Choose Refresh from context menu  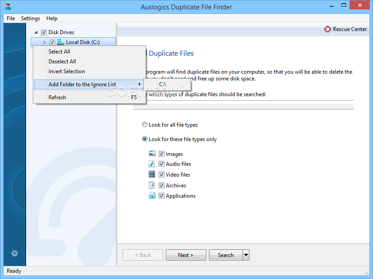(x=90, y=97)
